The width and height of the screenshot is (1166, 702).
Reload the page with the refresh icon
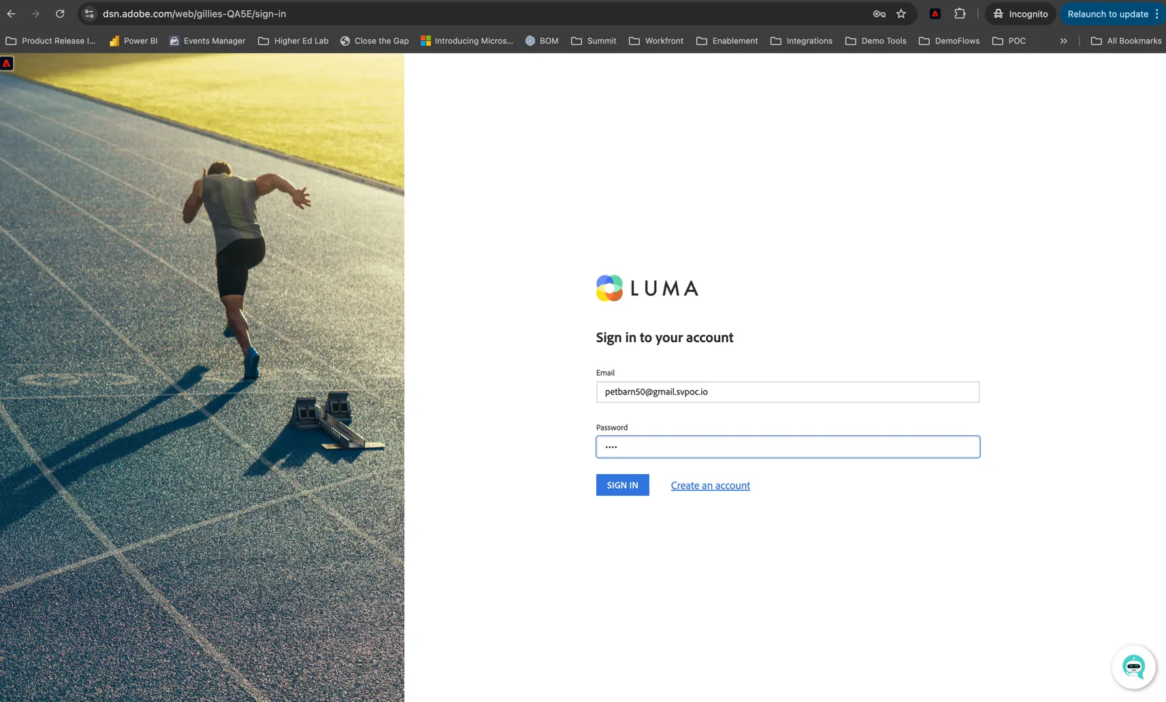(60, 14)
